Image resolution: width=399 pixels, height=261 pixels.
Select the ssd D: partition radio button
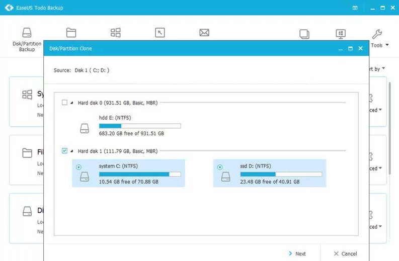pyautogui.click(x=220, y=167)
